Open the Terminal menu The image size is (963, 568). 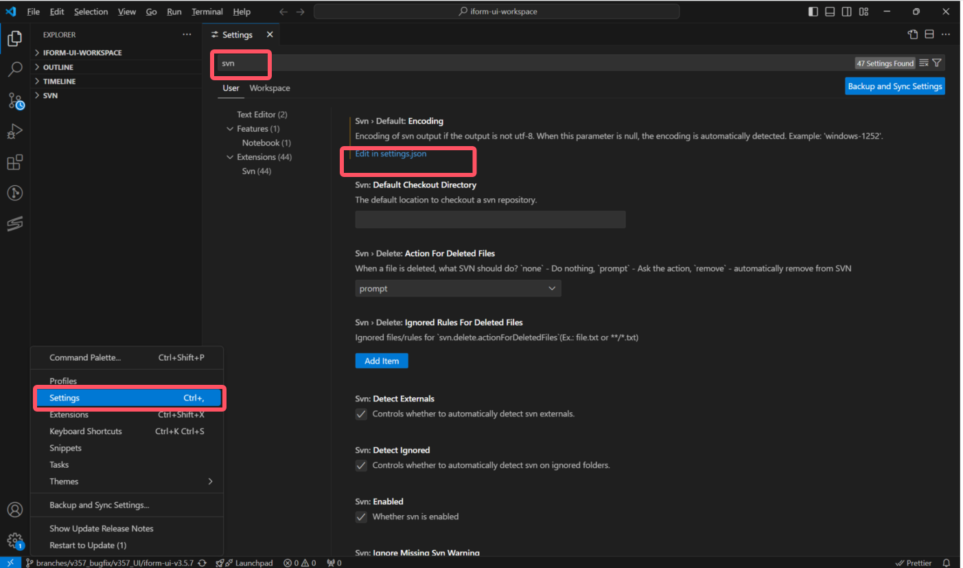point(207,12)
